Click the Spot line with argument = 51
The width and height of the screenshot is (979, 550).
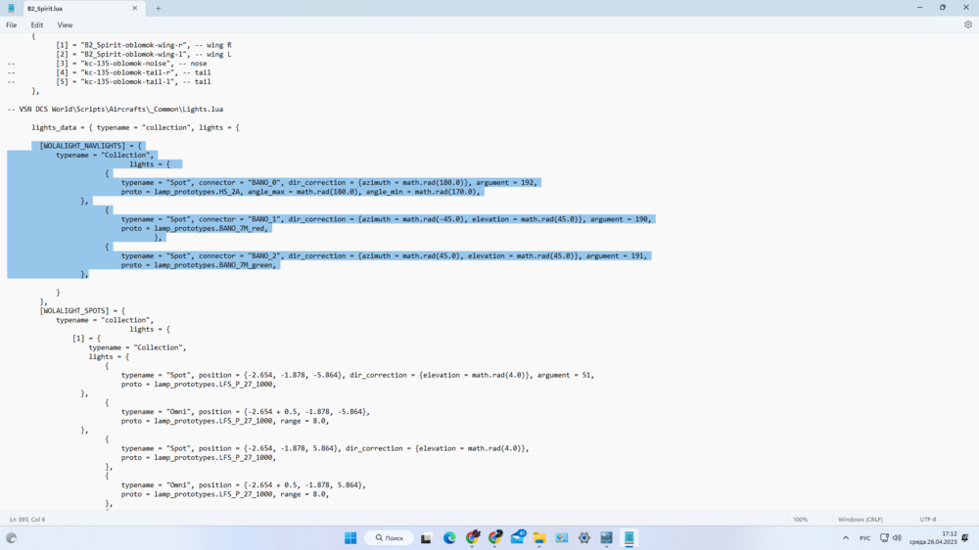point(357,375)
